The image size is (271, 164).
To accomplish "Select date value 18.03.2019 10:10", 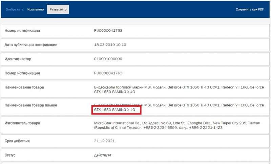I will tap(110, 45).
